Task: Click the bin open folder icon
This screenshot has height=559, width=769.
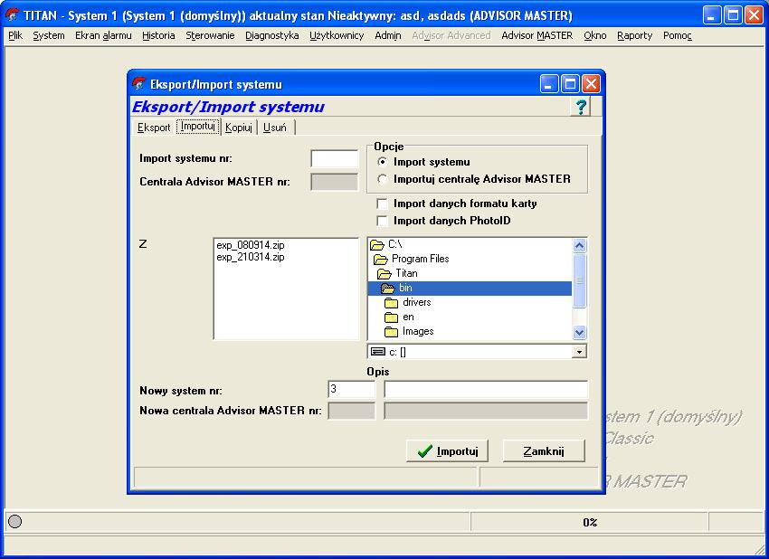Action: click(x=388, y=289)
